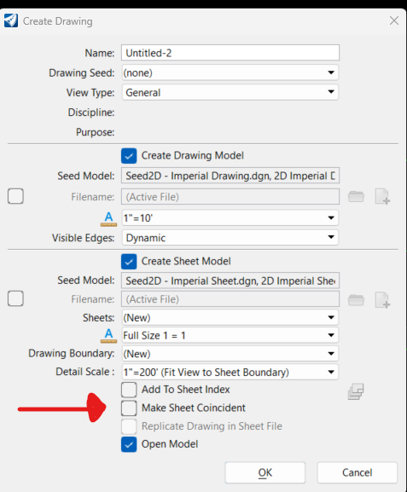Open the Detail Scale dropdown list
The width and height of the screenshot is (407, 492).
pyautogui.click(x=230, y=372)
